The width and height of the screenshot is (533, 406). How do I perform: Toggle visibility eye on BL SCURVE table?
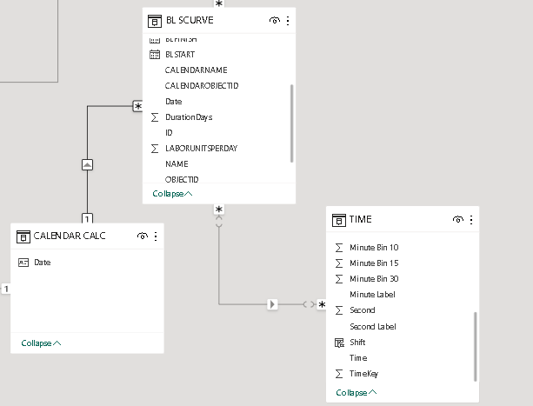[274, 20]
